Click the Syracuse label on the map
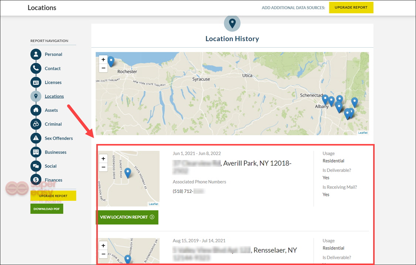This screenshot has height=265, width=416. [x=201, y=79]
